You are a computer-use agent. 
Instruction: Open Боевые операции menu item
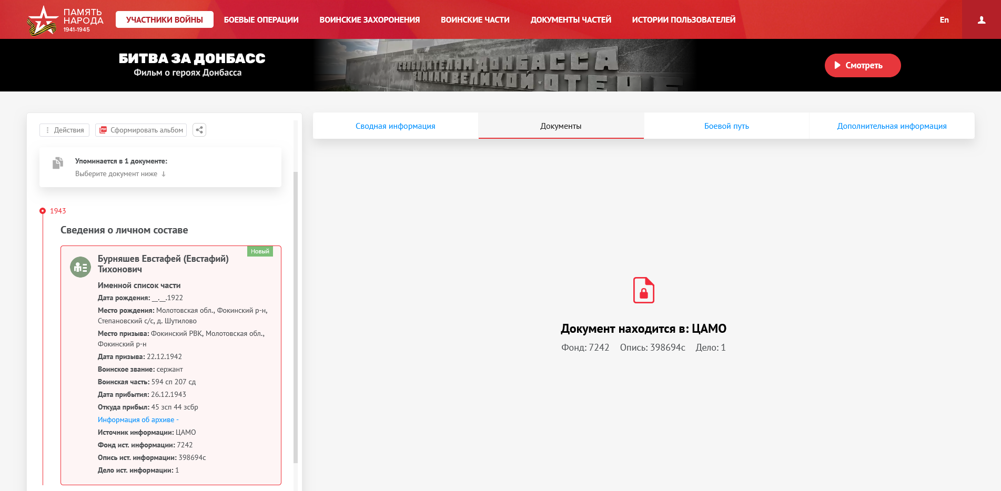(x=261, y=20)
